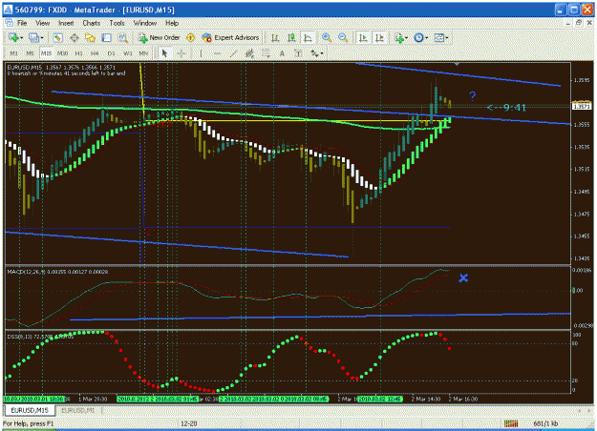This screenshot has width=597, height=431.
Task: Open the File menu
Action: click(x=22, y=23)
